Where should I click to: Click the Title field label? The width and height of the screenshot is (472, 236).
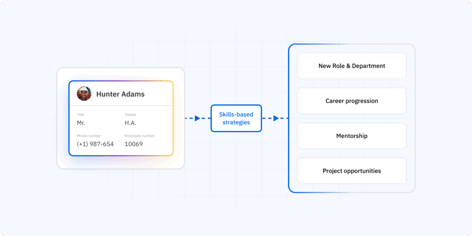[80, 115]
